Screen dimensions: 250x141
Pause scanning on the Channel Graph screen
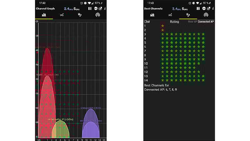point(89,8)
